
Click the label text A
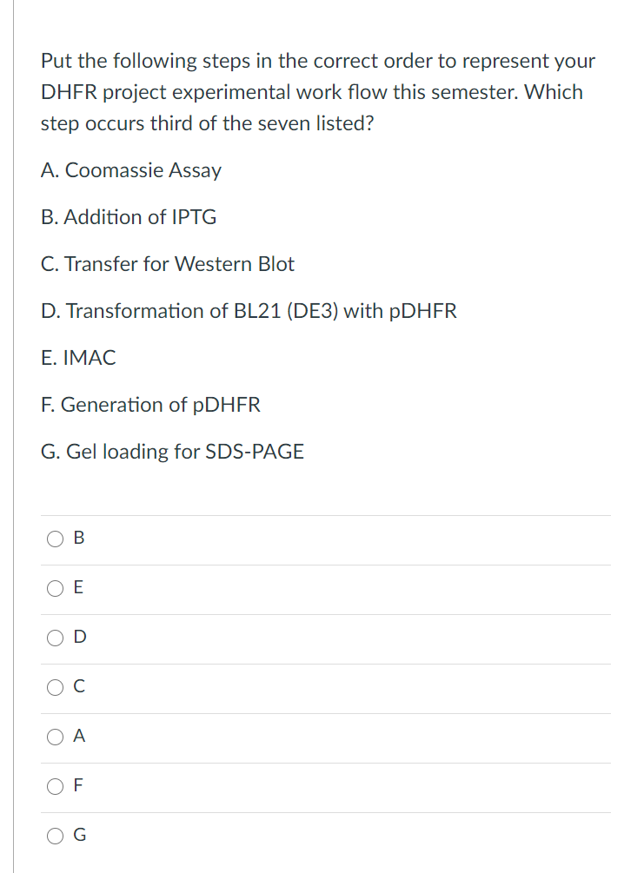pos(78,737)
